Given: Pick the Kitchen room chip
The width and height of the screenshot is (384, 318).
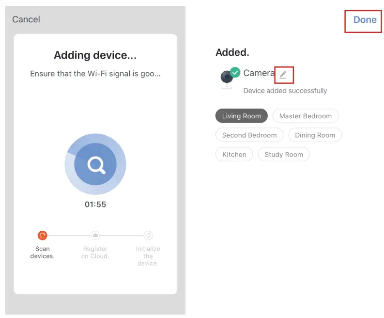Looking at the screenshot, I should pyautogui.click(x=234, y=155).
